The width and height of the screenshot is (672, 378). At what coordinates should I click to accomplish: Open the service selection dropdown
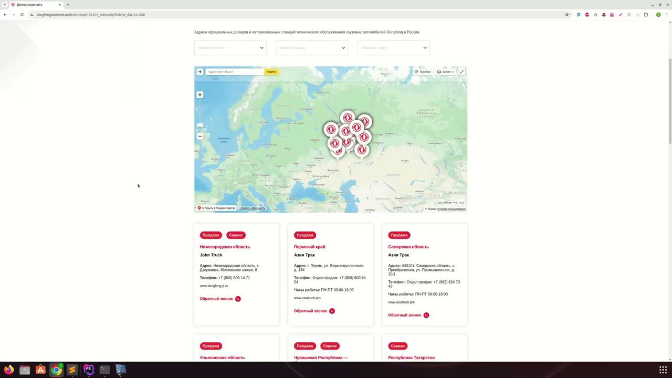coord(394,48)
